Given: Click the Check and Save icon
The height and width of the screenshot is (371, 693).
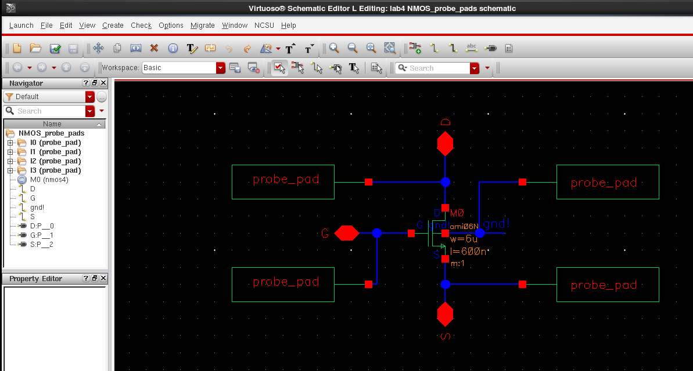Looking at the screenshot, I should click(55, 49).
